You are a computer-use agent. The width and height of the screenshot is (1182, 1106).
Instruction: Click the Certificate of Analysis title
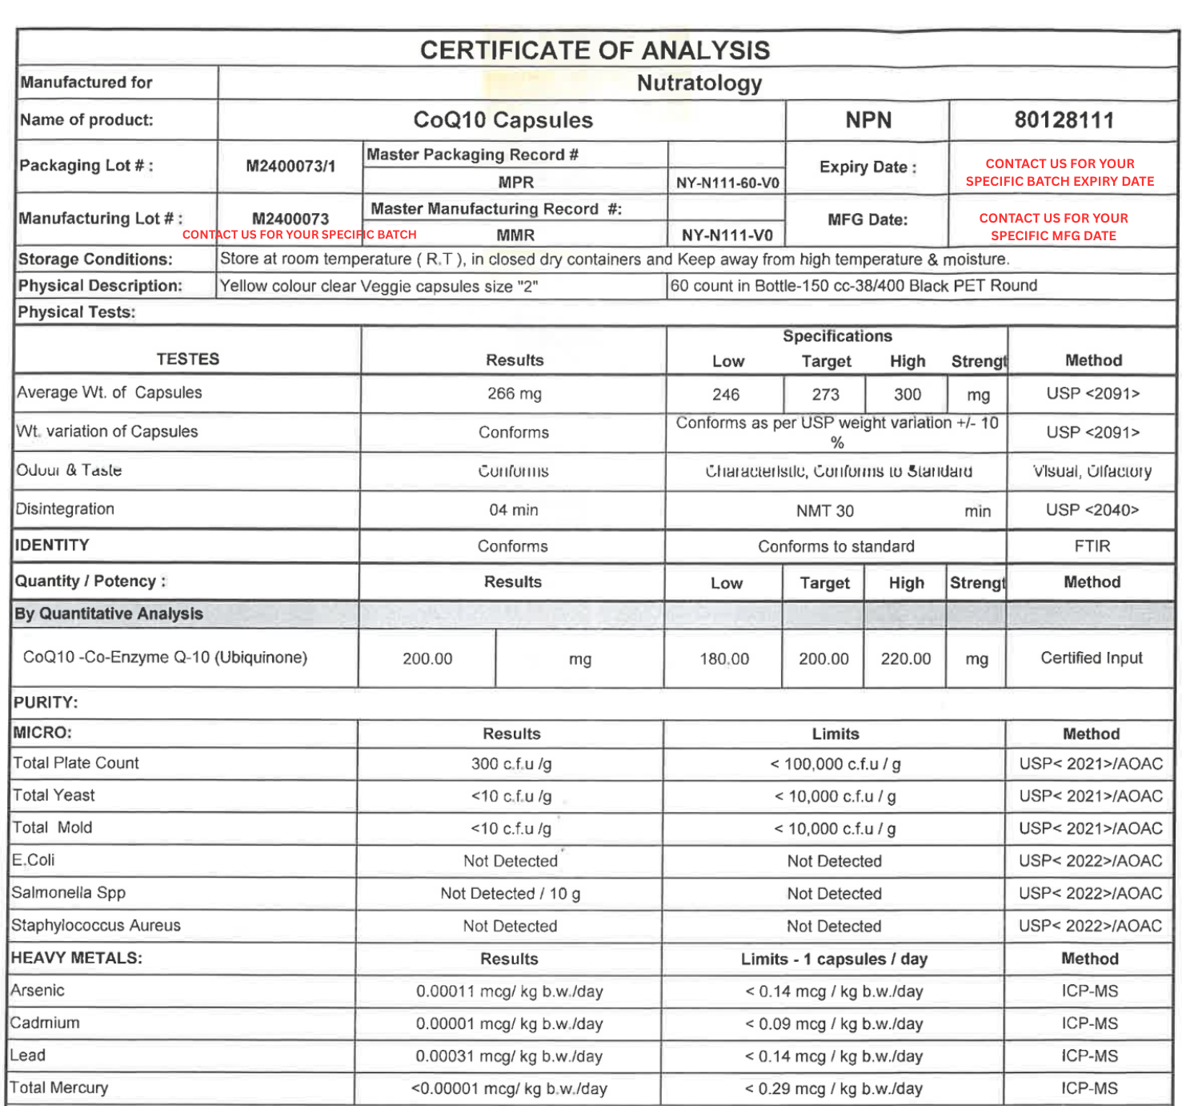pyautogui.click(x=595, y=50)
